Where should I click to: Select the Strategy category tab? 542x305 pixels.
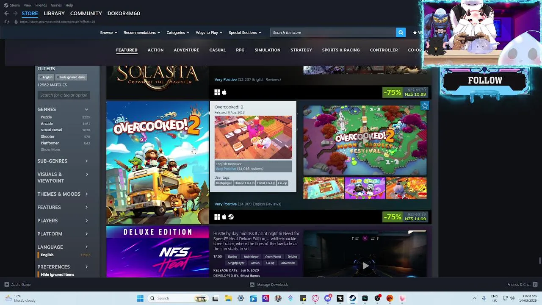pos(301,50)
